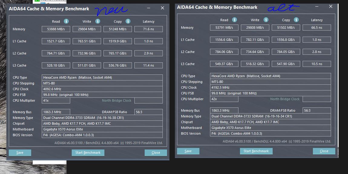This screenshot has width=348, height=174.
Task: Click memory type field 16-19-16-34 CR1
Action: [271, 116]
